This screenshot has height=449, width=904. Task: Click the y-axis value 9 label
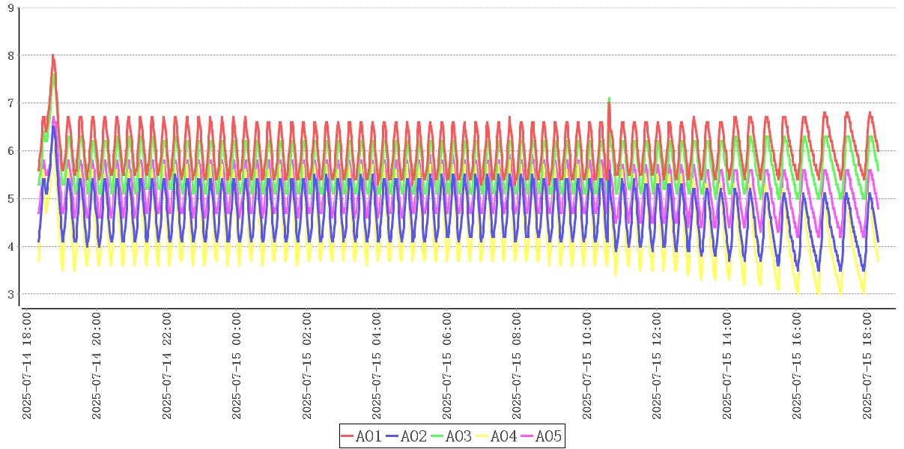point(10,7)
